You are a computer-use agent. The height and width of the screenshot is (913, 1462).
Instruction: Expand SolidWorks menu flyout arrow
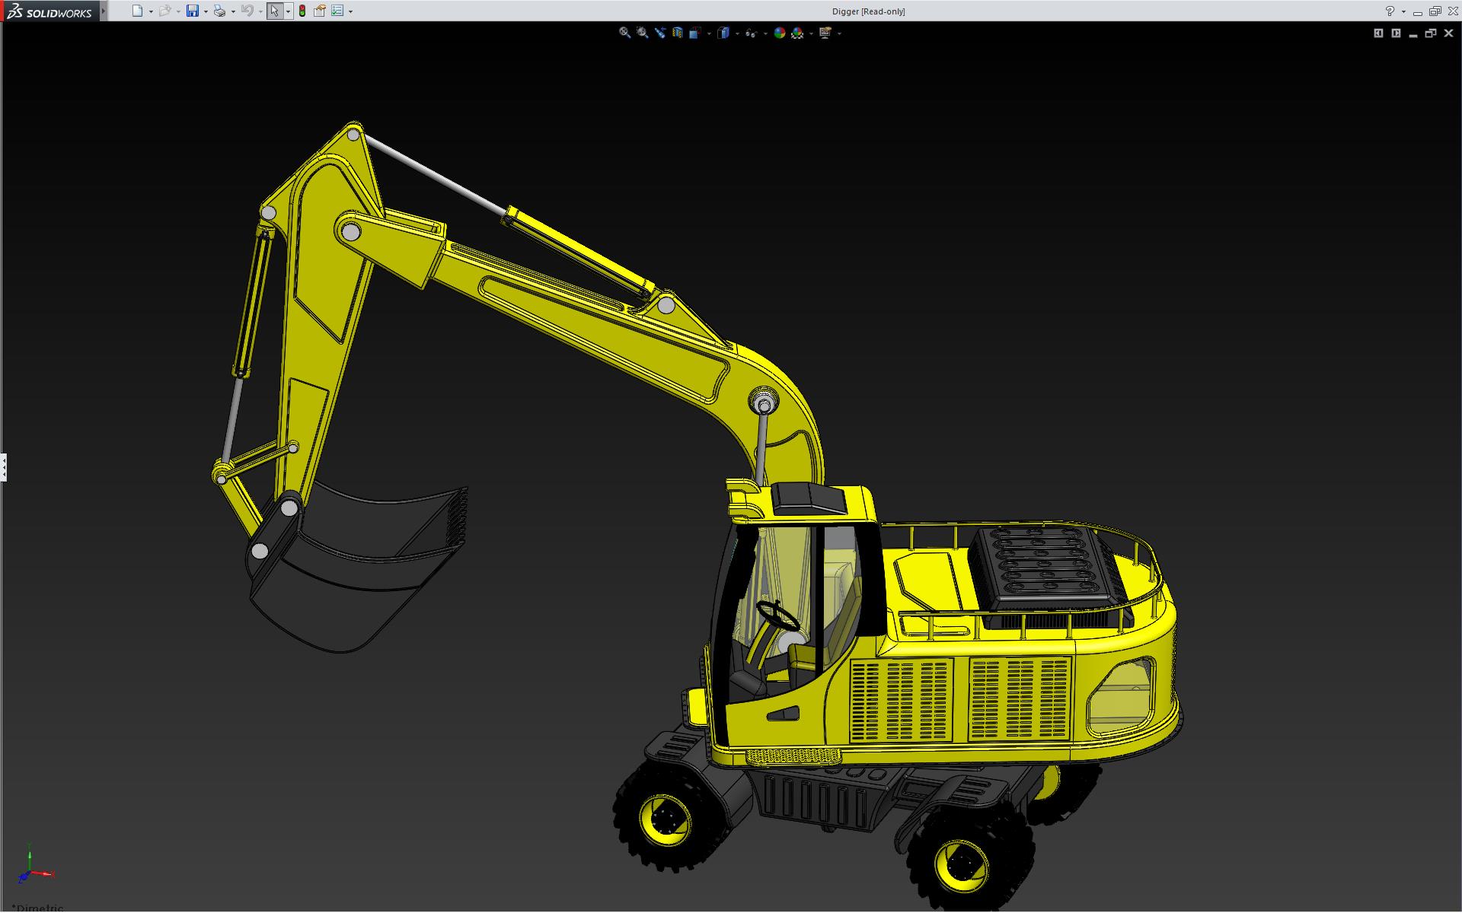(104, 11)
